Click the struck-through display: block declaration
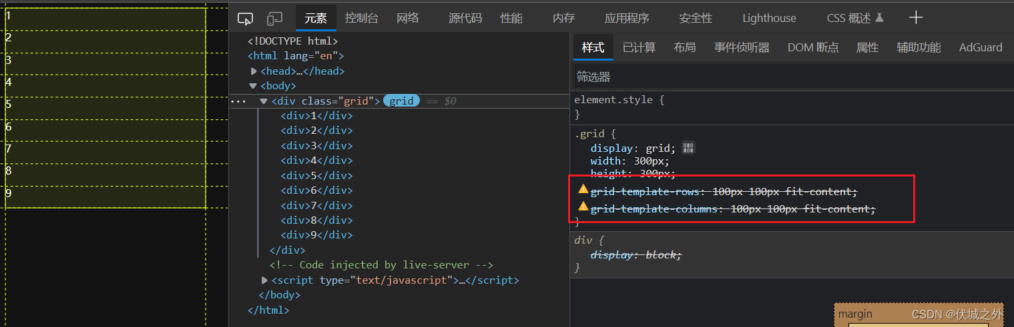1014x327 pixels. click(x=636, y=255)
